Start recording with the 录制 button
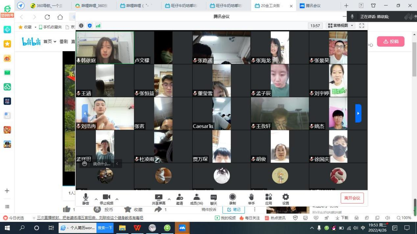This screenshot has height=234, width=417. (233, 199)
